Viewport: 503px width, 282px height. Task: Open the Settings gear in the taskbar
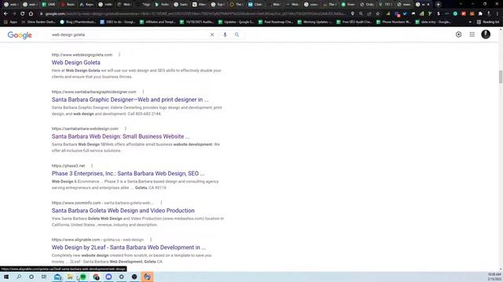[121, 277]
